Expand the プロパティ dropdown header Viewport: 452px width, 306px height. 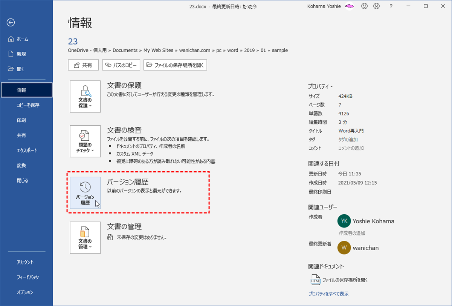[x=320, y=86]
